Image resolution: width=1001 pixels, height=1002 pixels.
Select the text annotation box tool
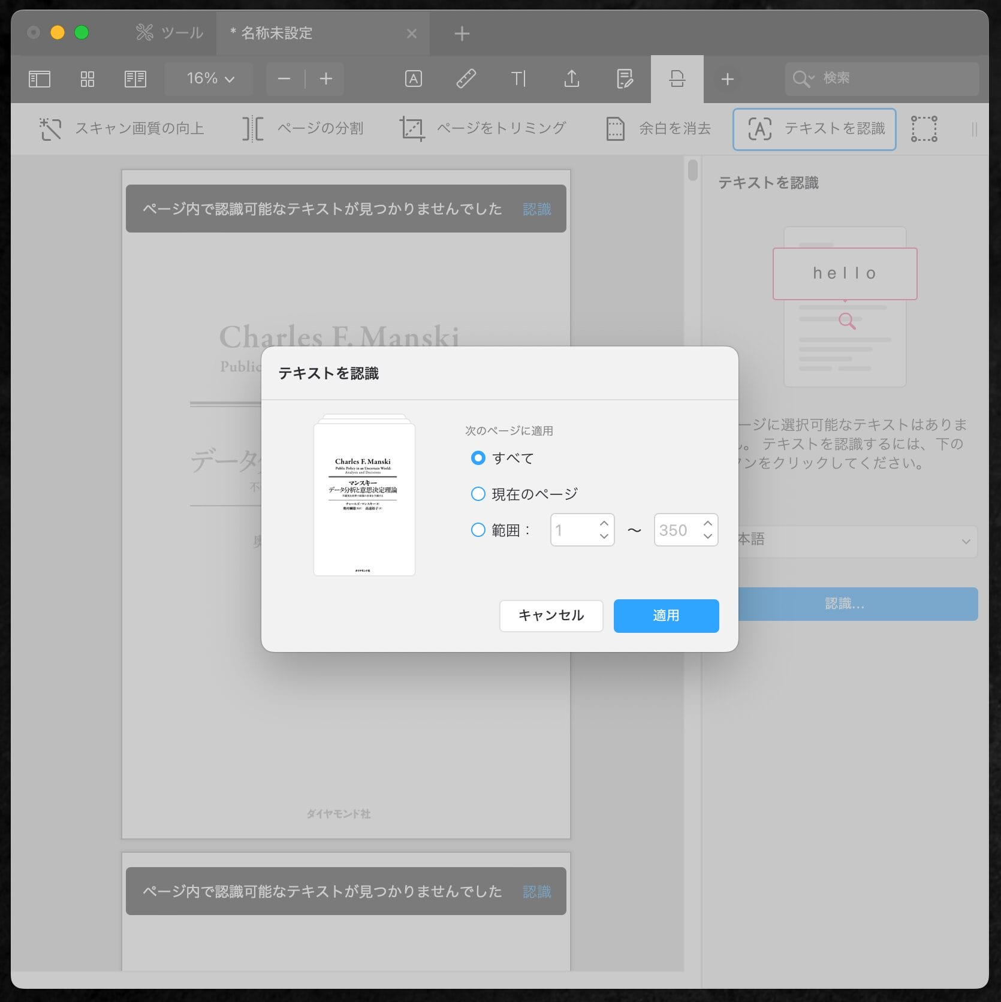(x=414, y=79)
